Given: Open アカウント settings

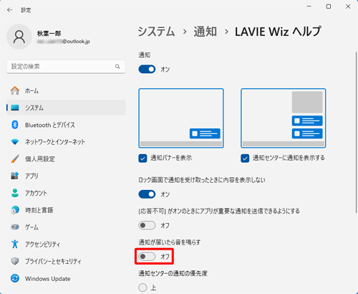Looking at the screenshot, I should click(x=66, y=193).
